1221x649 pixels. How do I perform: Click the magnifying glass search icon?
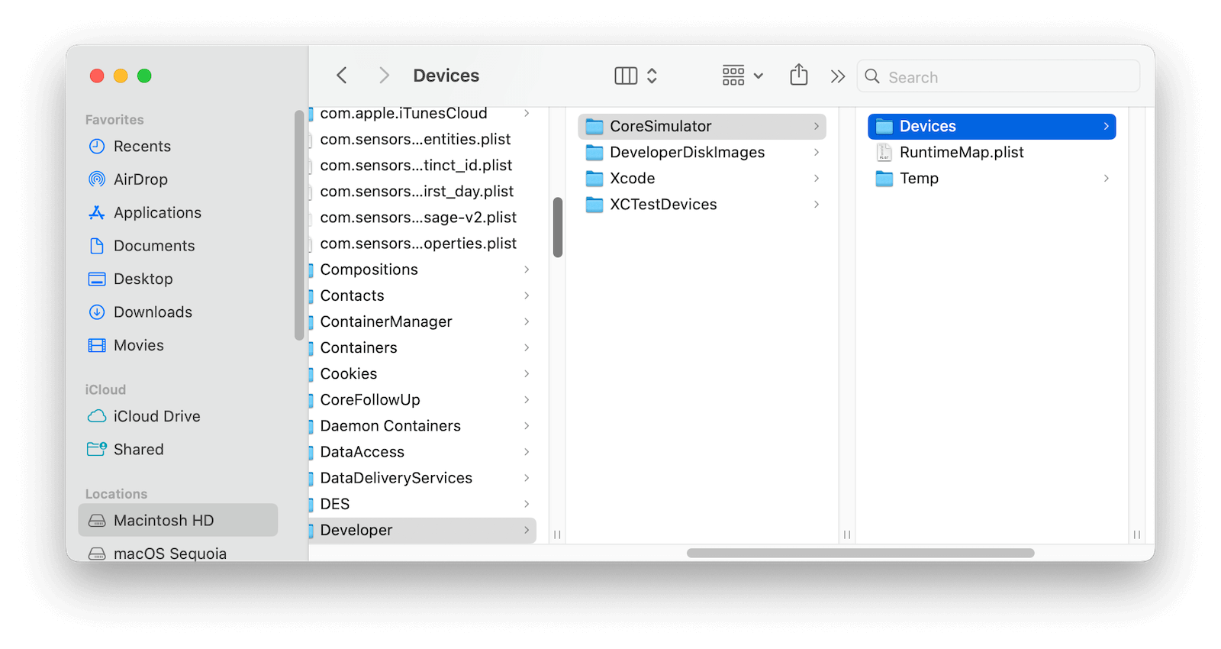coord(872,76)
